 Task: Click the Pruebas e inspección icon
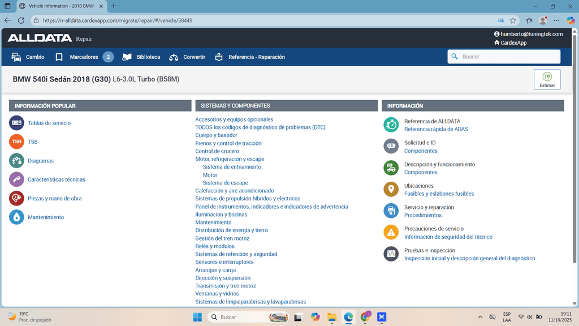pyautogui.click(x=391, y=254)
